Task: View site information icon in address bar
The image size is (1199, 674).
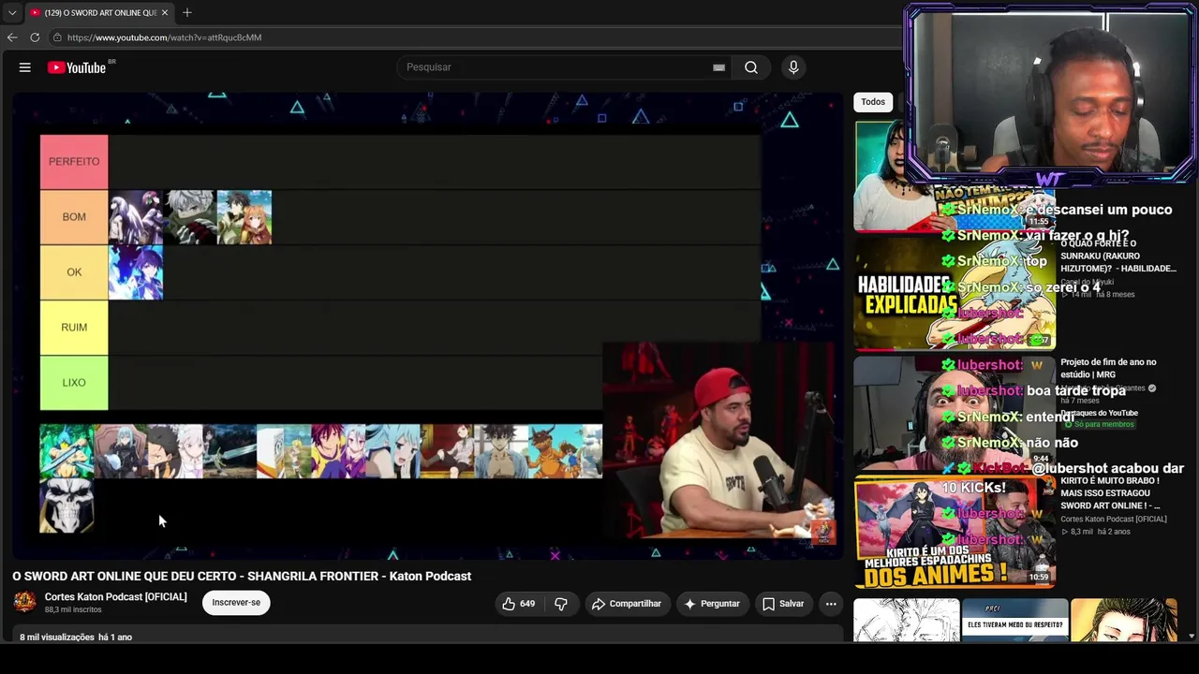Action: coord(57,37)
